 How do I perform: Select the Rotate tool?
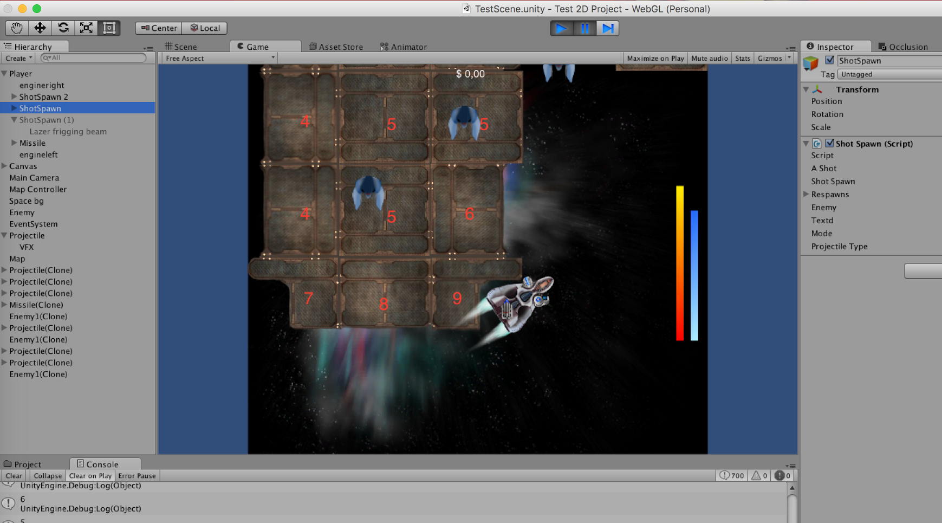click(x=63, y=28)
